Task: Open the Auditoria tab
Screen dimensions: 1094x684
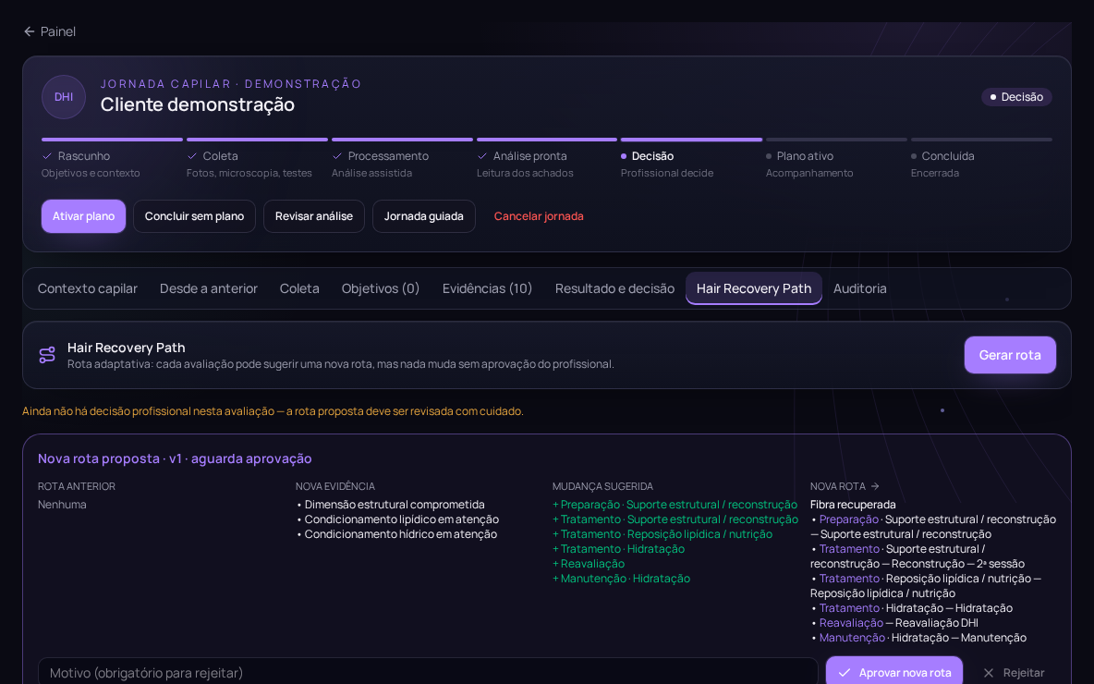Action: click(859, 288)
